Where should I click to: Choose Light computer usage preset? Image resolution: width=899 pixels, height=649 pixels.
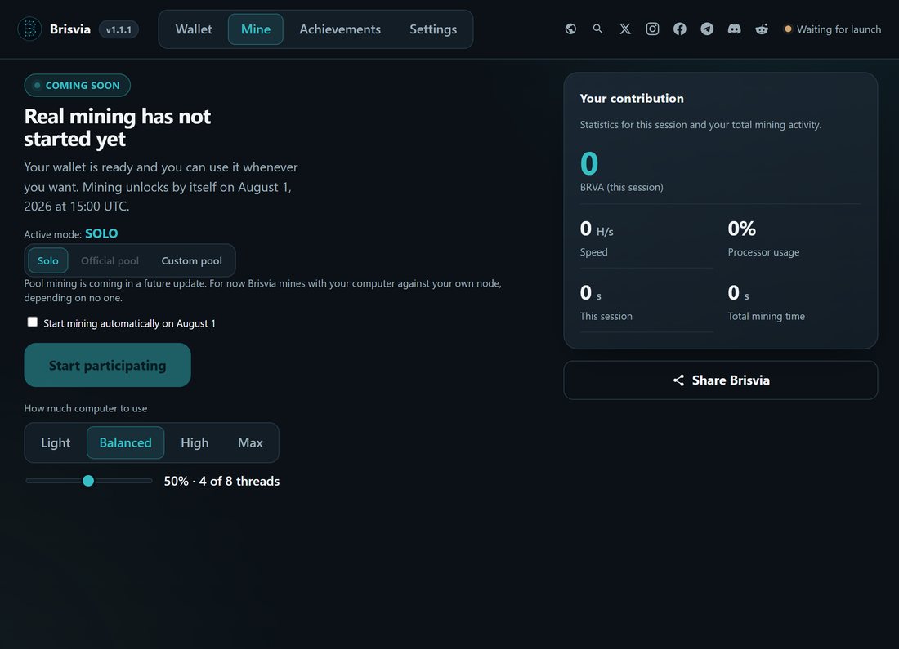pos(56,442)
